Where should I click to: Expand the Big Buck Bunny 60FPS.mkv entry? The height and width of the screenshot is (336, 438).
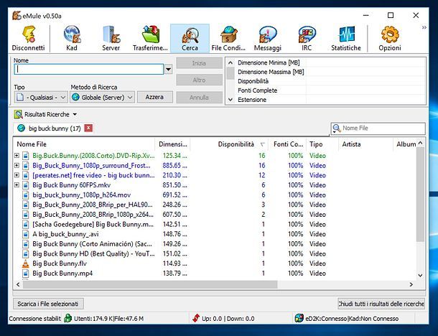pos(17,185)
